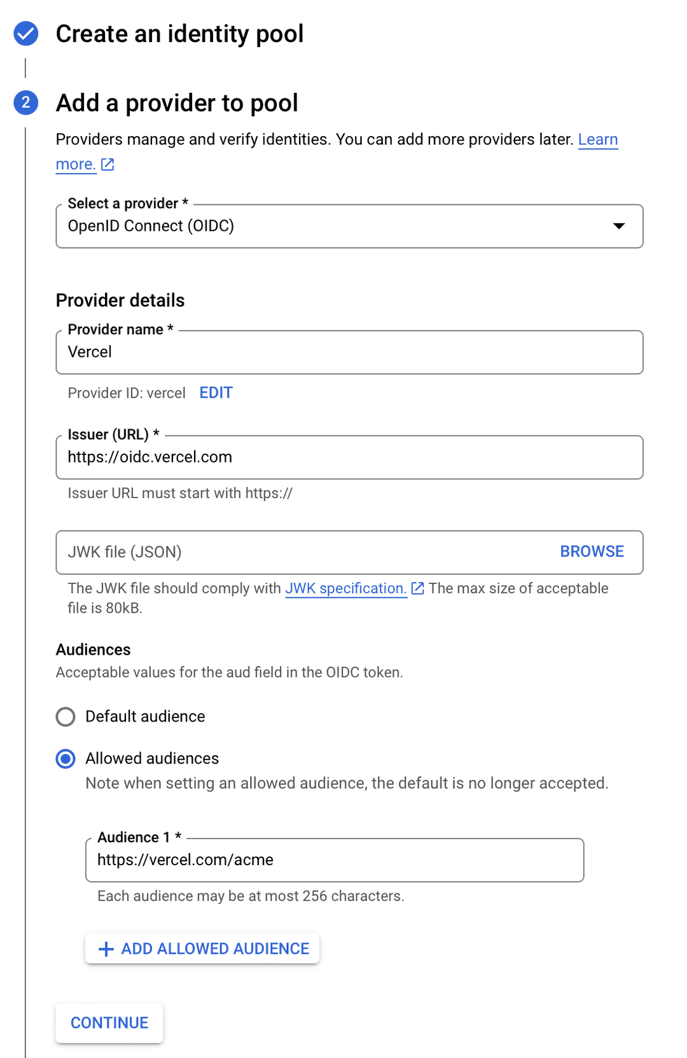Click BROWSE to upload JWK file
687x1058 pixels.
coord(592,552)
